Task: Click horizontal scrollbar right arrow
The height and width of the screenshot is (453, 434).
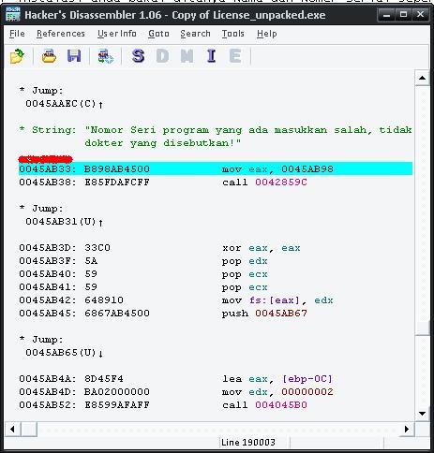Action: point(407,429)
